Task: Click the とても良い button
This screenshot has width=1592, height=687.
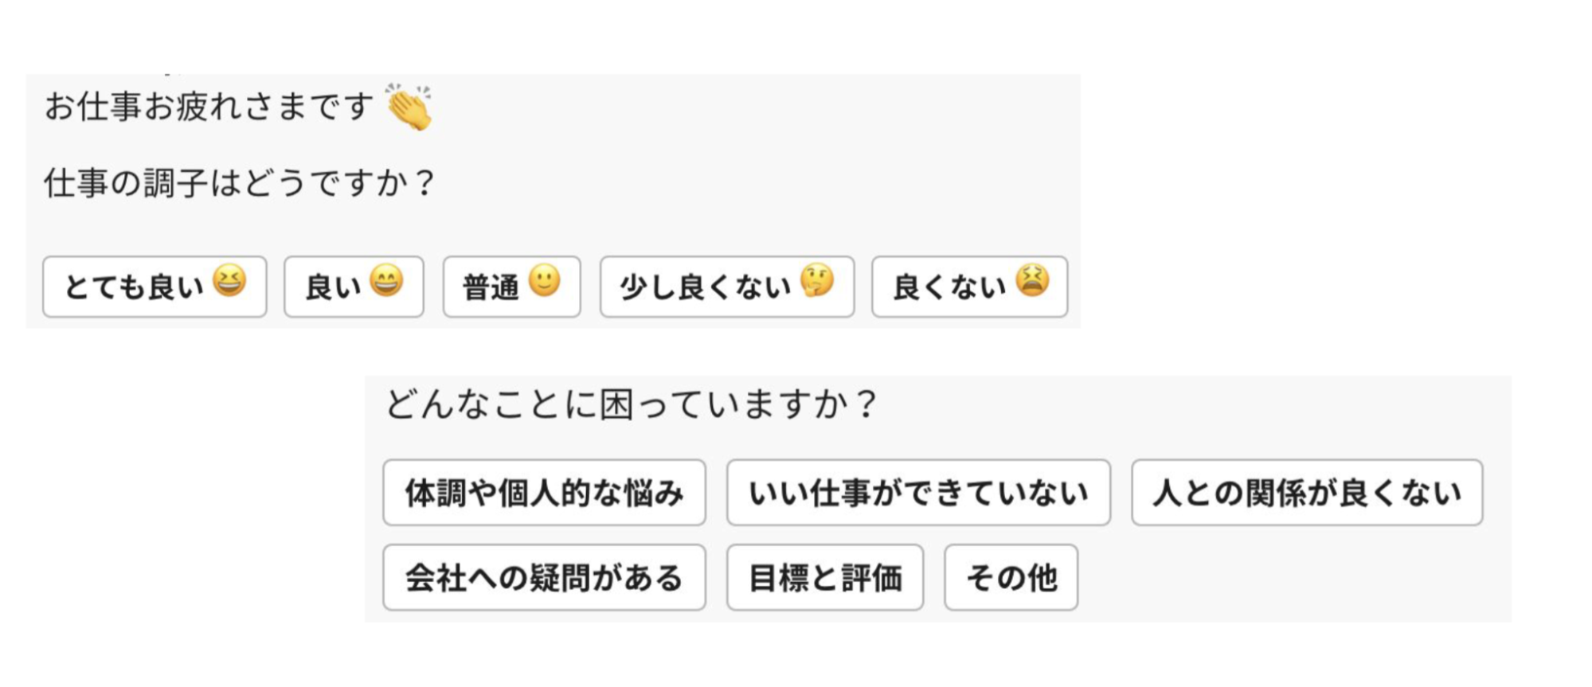Action: [155, 287]
